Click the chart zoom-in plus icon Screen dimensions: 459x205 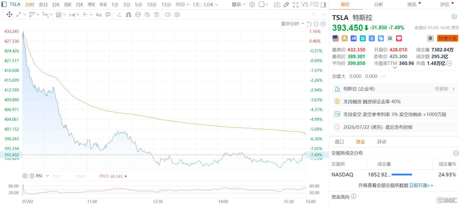(323, 24)
